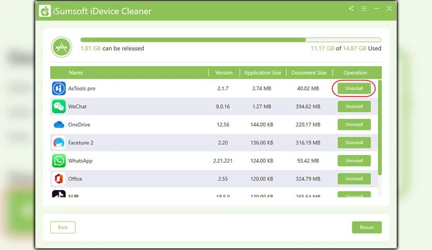Select the TikTok app icon
The height and width of the screenshot is (250, 432).
[x=59, y=194]
